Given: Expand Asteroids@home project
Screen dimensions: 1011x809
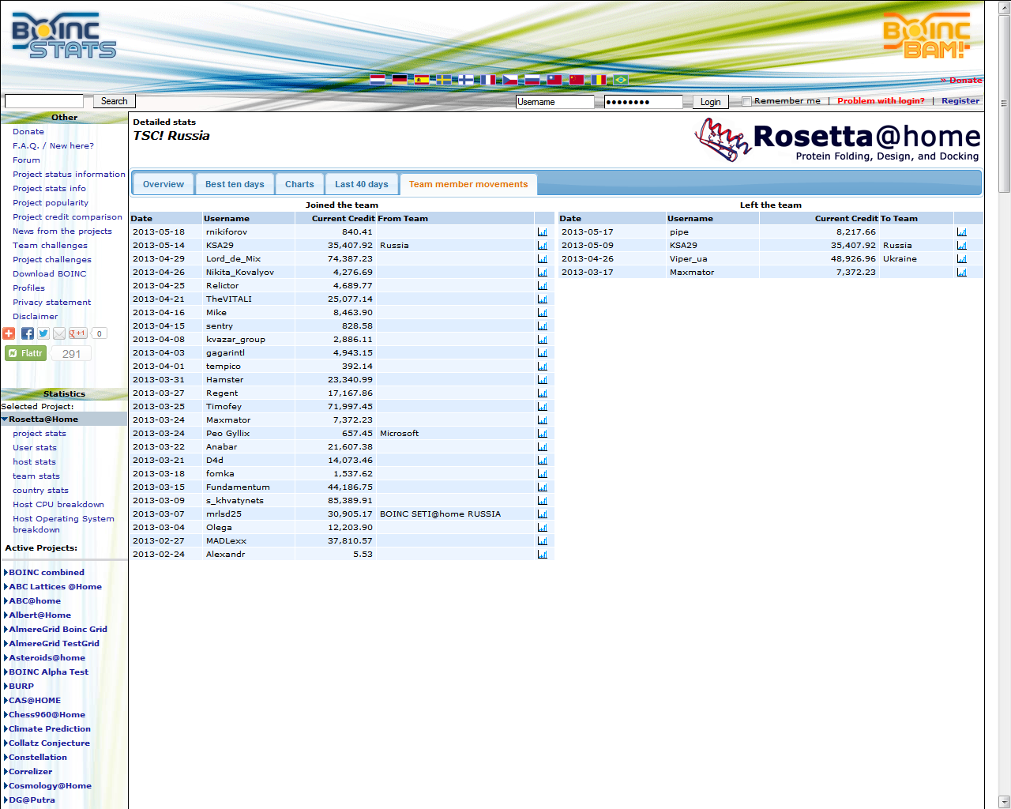Looking at the screenshot, I should click(x=6, y=658).
